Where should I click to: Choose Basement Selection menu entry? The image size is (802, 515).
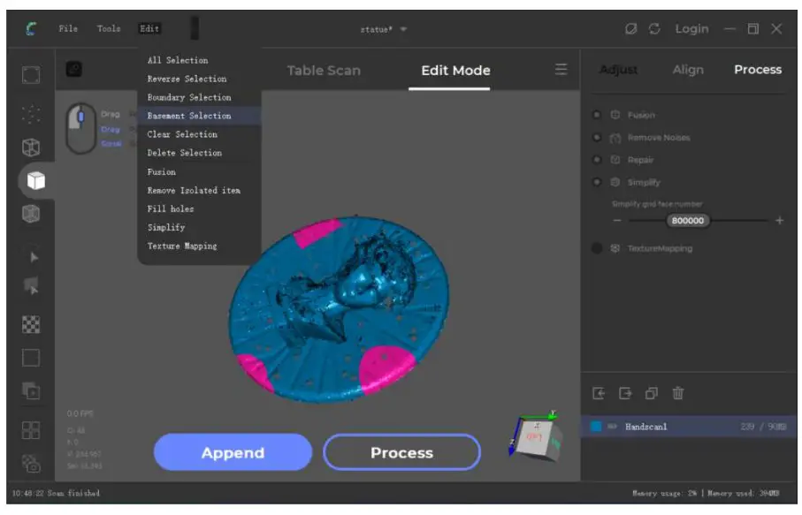pos(199,116)
